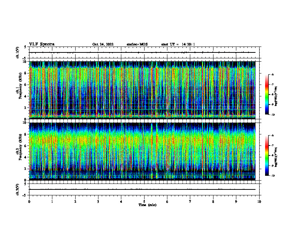The height and width of the screenshot is (226, 292).
Task: Click the "ch.3(V)" waveform axis label
Action: [x=18, y=189]
